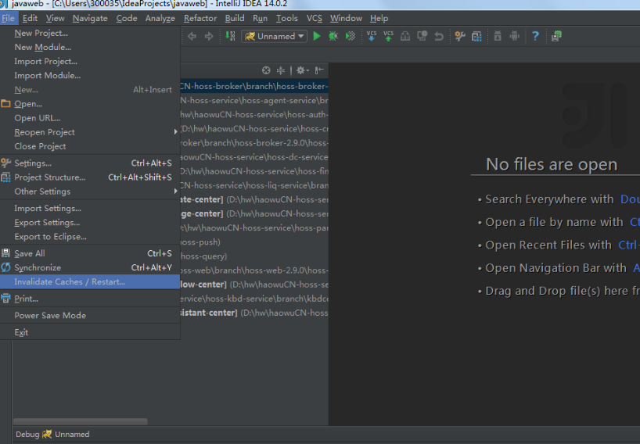
Task: Open Project Structure toolbar icon
Action: [476, 36]
